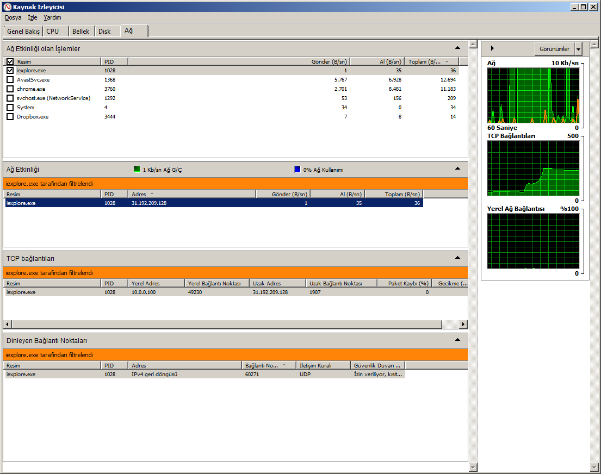Click main pane scroll up arrow
Viewport: 601px width, 474px height.
473,45
